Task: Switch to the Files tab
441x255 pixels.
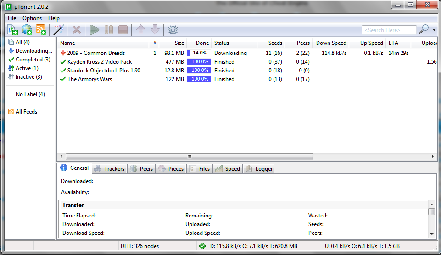Action: (200, 168)
